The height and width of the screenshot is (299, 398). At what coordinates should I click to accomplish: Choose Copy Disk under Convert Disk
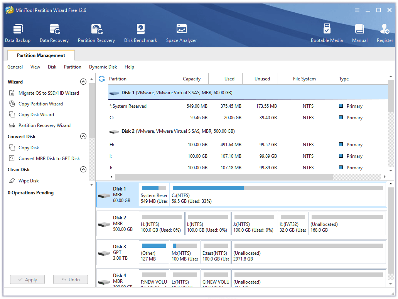(x=24, y=148)
